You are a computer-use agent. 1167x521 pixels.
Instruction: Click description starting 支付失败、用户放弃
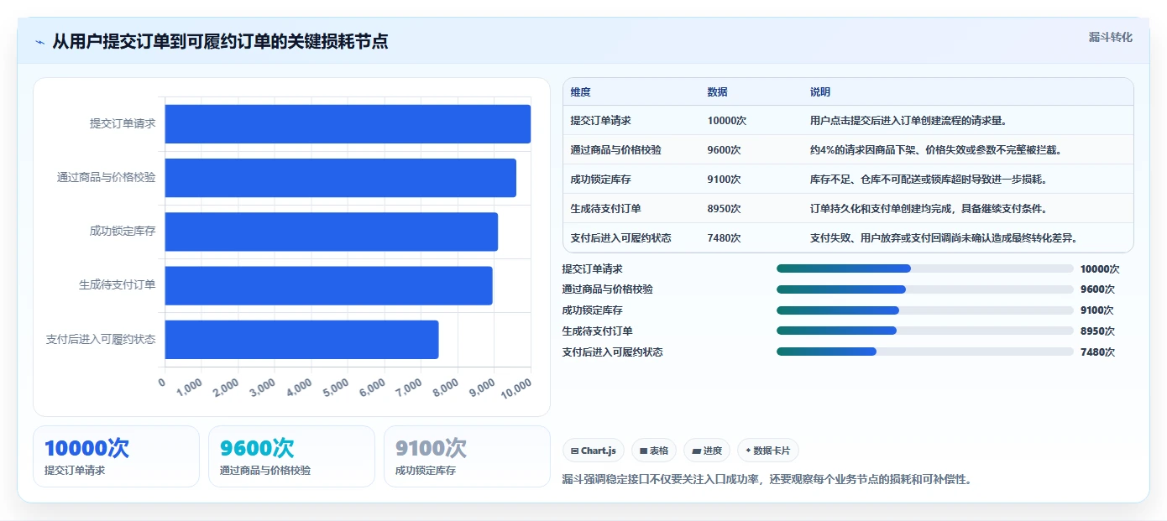[x=944, y=238]
